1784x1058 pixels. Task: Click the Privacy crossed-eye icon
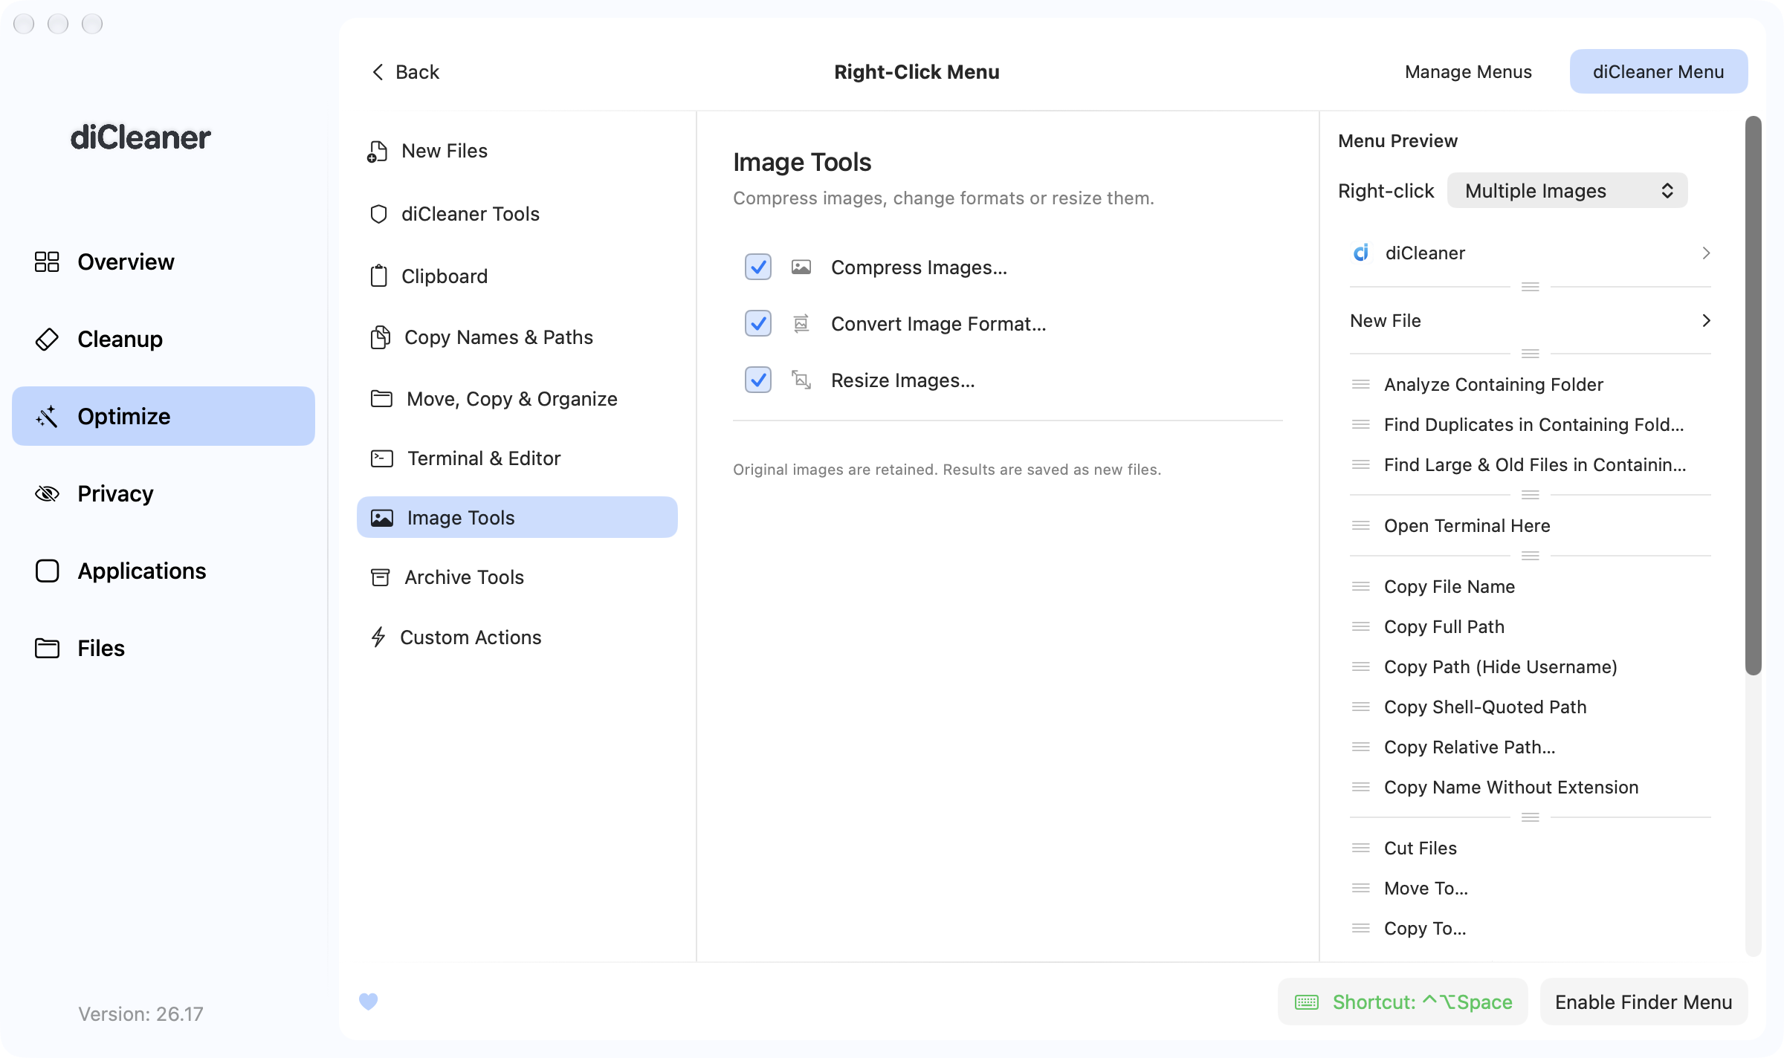click(47, 493)
